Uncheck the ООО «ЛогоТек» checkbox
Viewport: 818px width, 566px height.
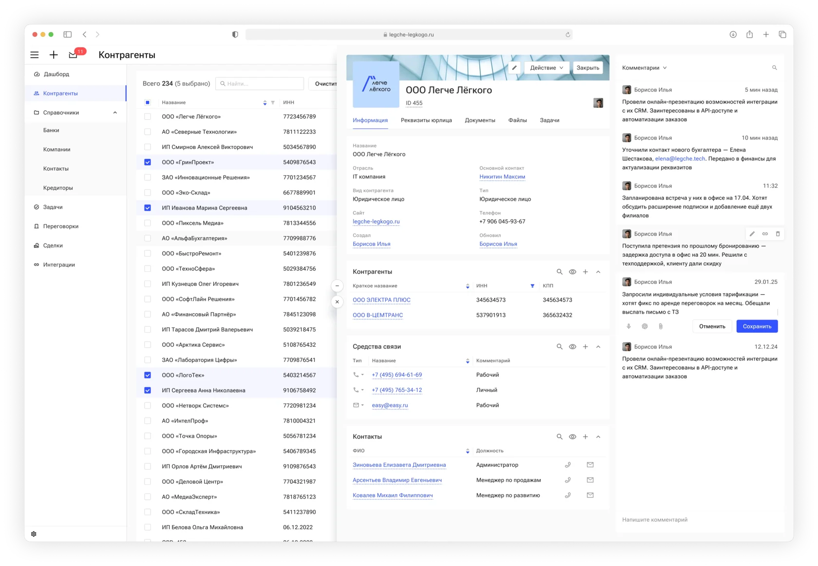coord(148,375)
